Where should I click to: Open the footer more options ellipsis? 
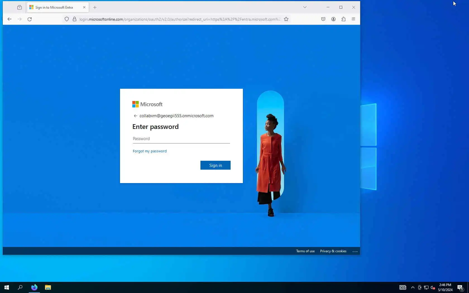pyautogui.click(x=355, y=251)
